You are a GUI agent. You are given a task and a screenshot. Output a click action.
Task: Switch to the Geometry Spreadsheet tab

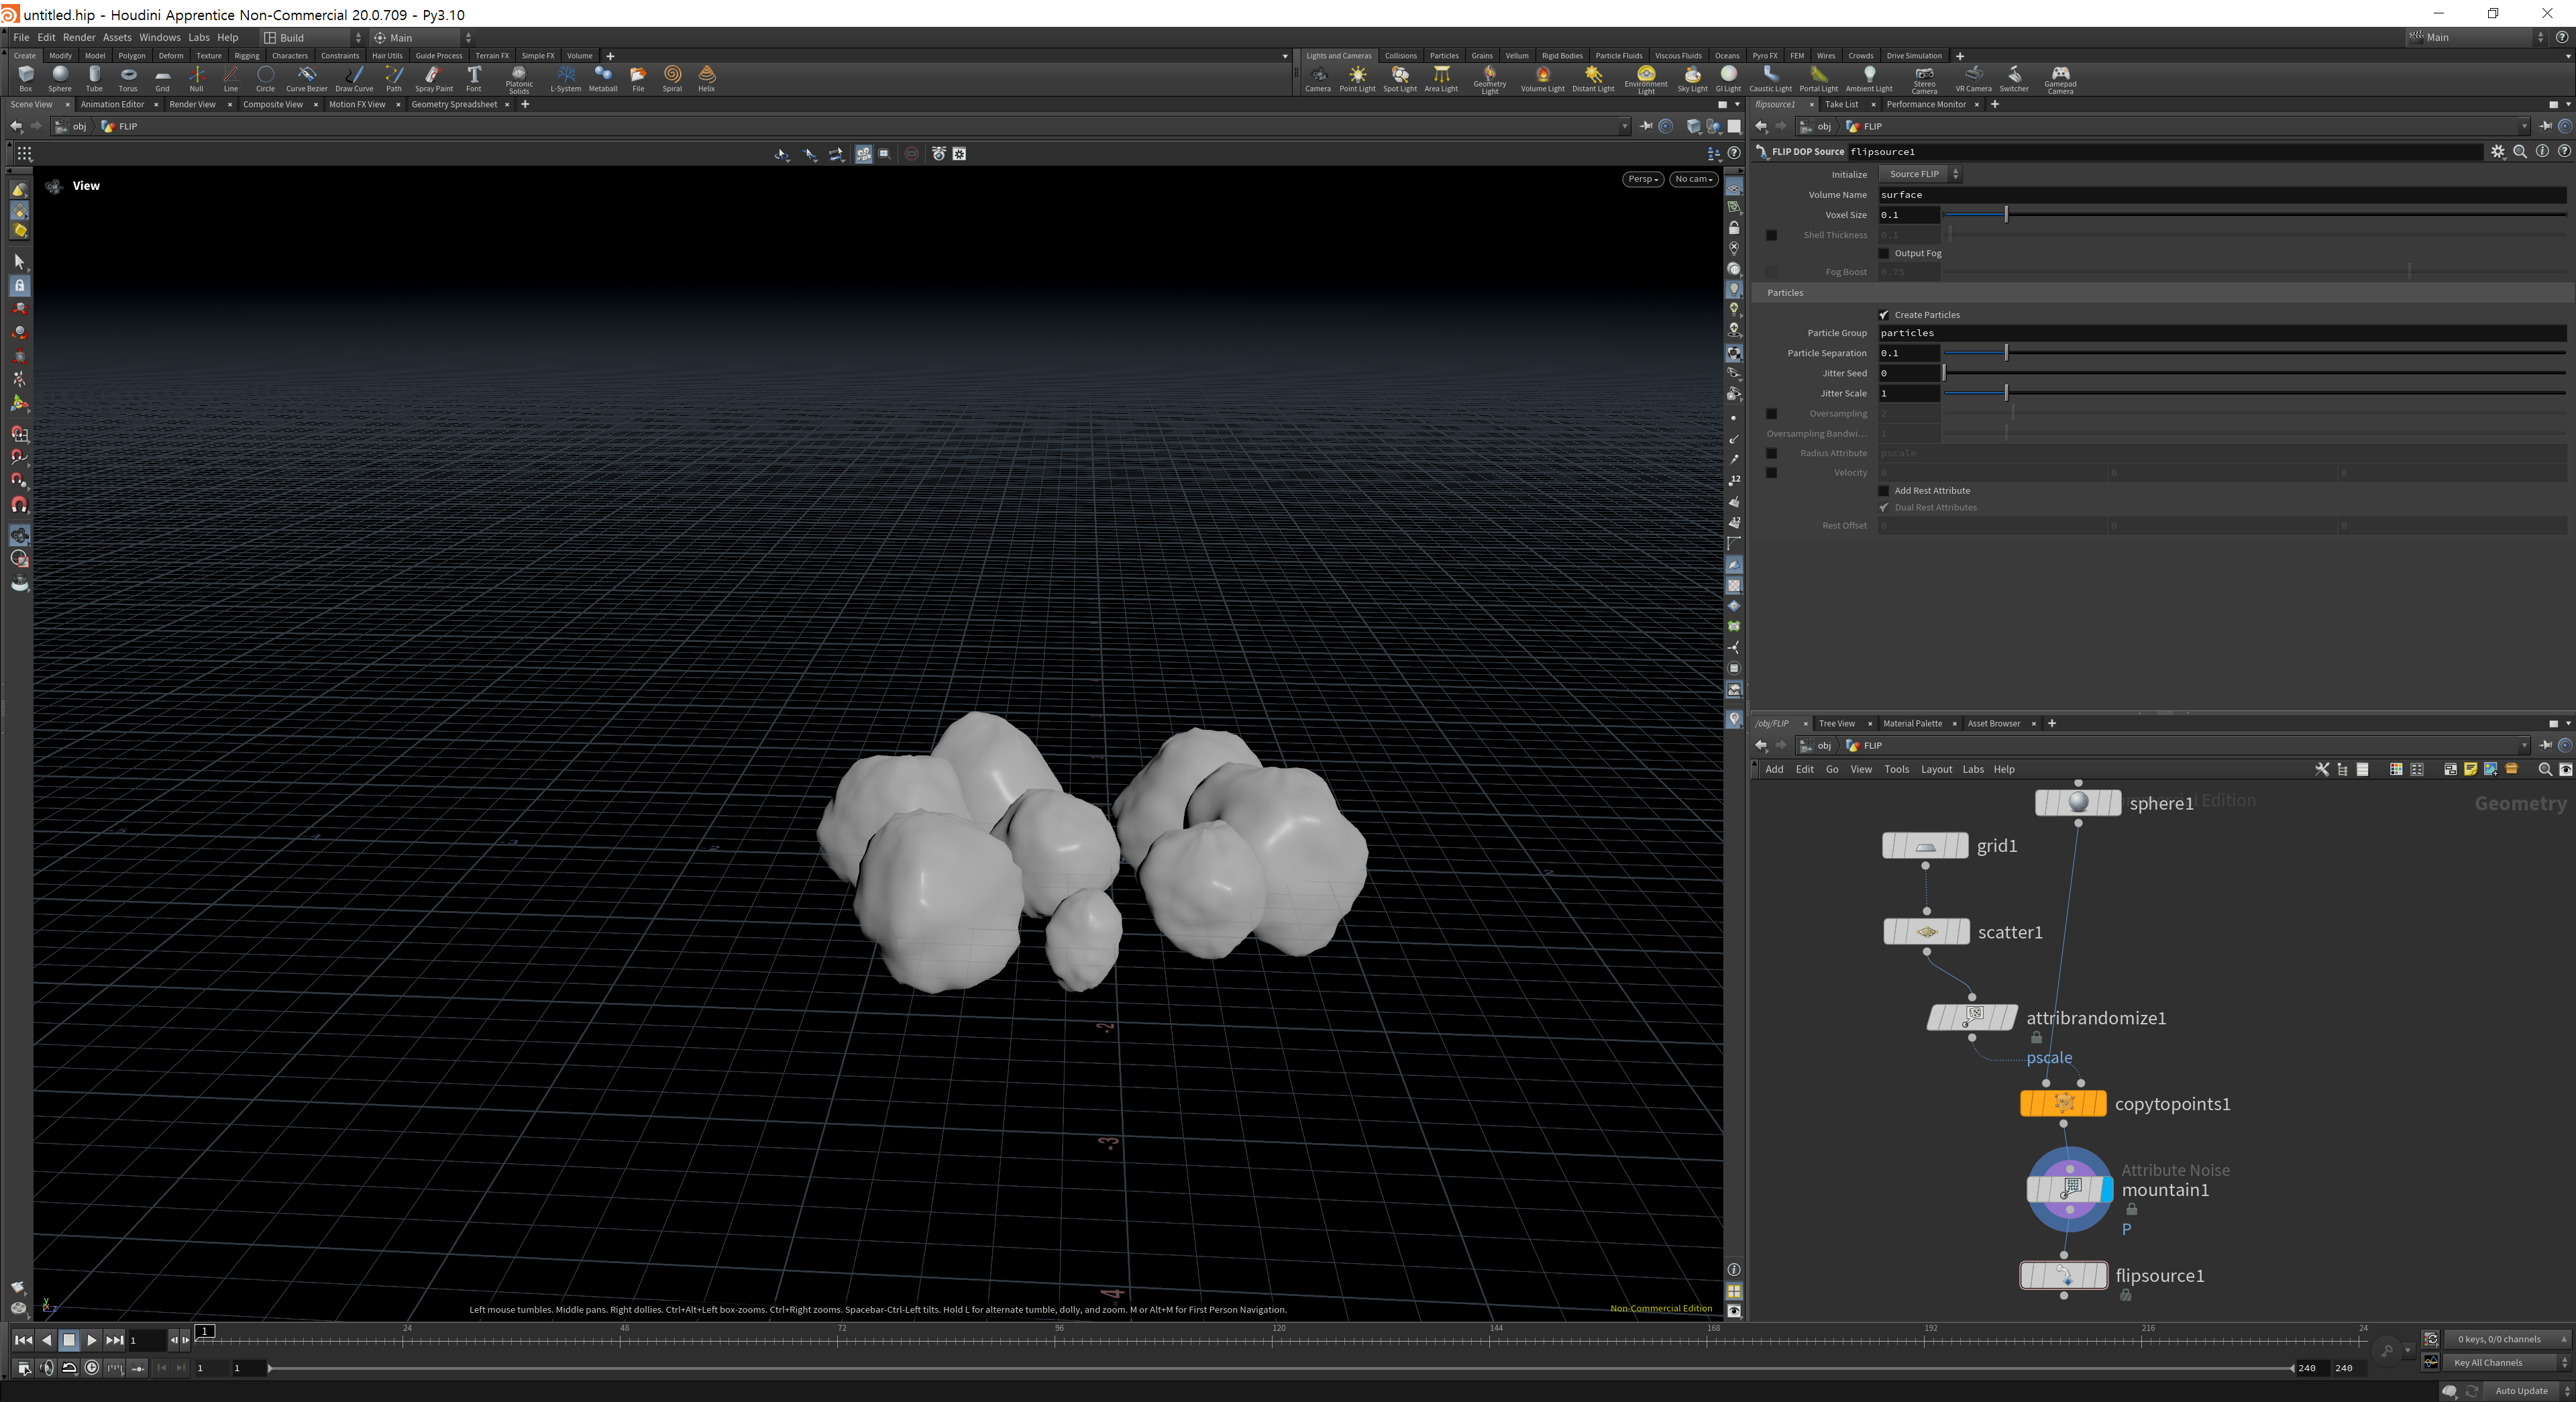[453, 104]
